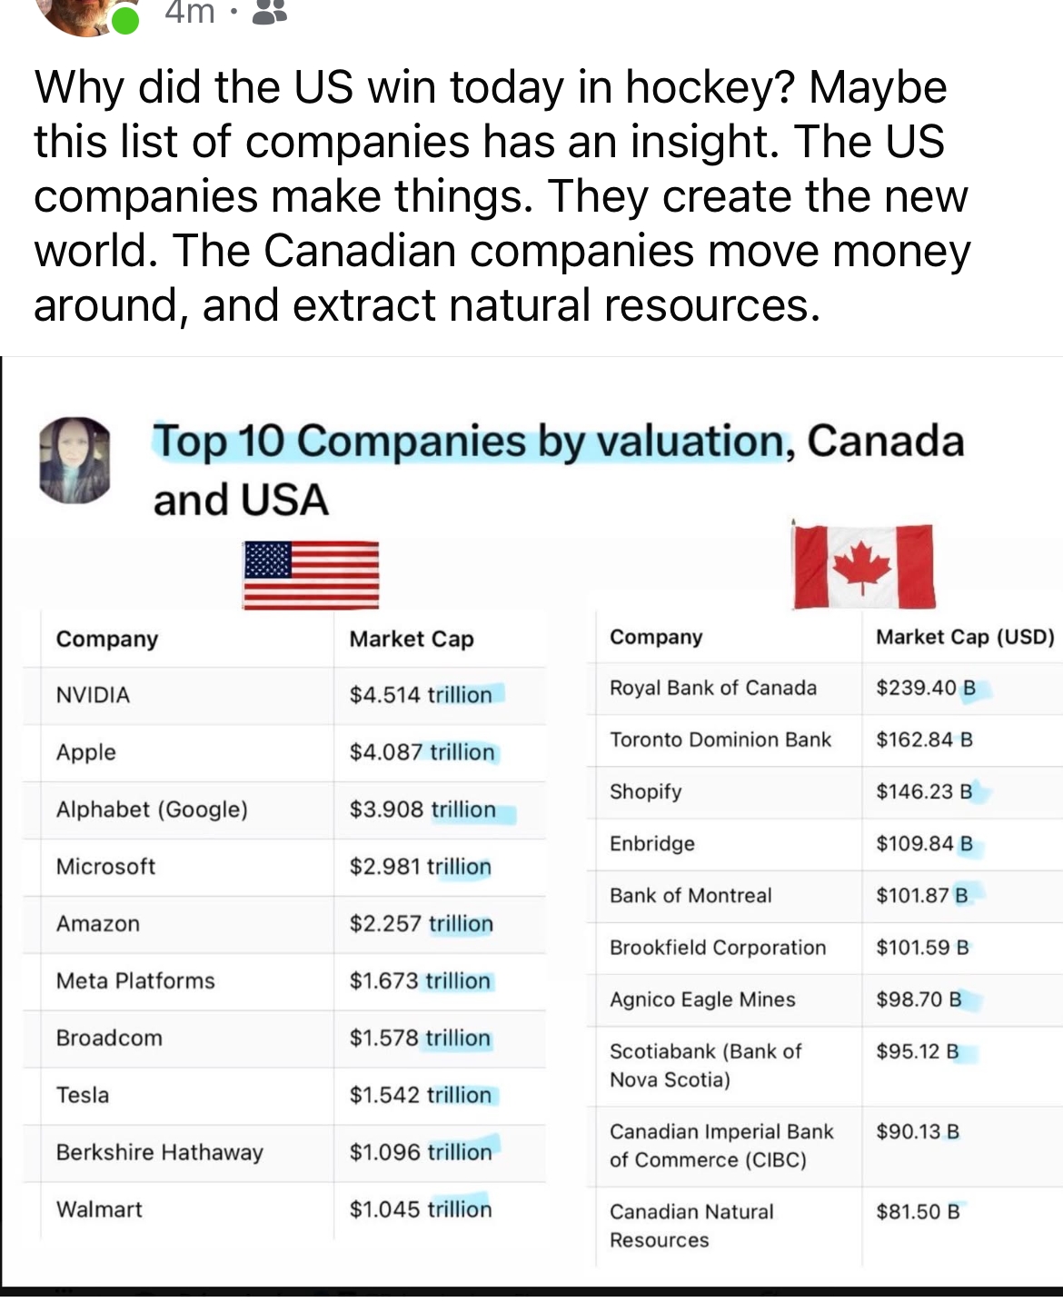Click the Canadian maple leaf flag
This screenshot has height=1312, width=1063.
863,565
